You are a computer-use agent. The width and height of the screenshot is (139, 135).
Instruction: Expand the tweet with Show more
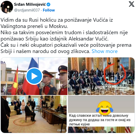(105, 51)
